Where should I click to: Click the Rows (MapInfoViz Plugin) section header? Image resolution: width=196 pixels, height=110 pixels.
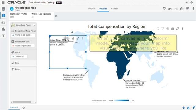click(24, 31)
